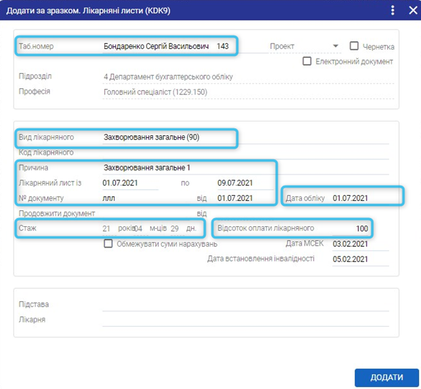Click the Таб.номер employee field
Image resolution: width=421 pixels, height=389 pixels.
point(166,46)
